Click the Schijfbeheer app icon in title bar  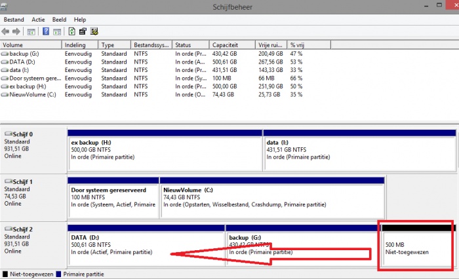pyautogui.click(x=3, y=7)
